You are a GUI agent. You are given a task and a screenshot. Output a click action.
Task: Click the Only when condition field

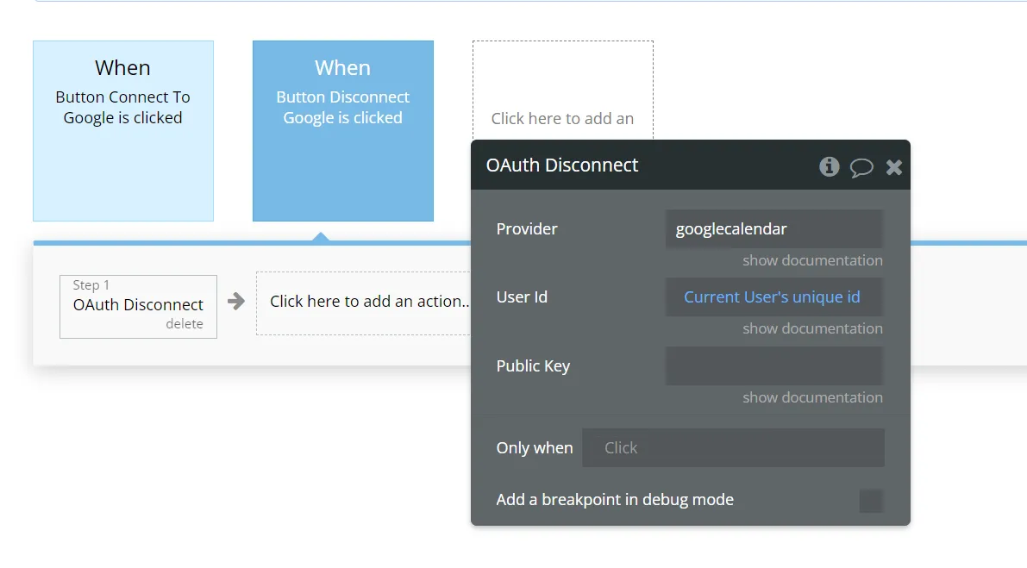coord(733,447)
